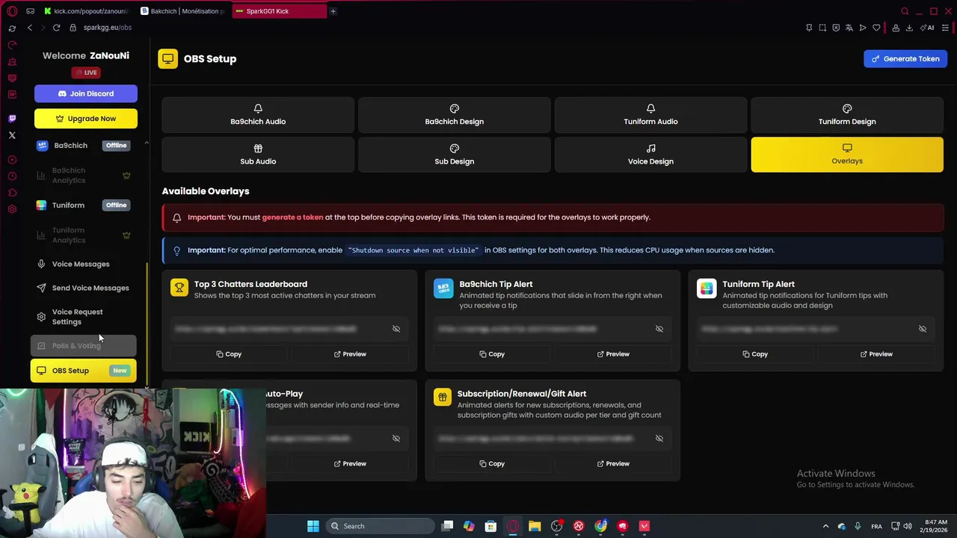The image size is (957, 538).
Task: Select OBS Setup in the sidebar
Action: click(83, 371)
